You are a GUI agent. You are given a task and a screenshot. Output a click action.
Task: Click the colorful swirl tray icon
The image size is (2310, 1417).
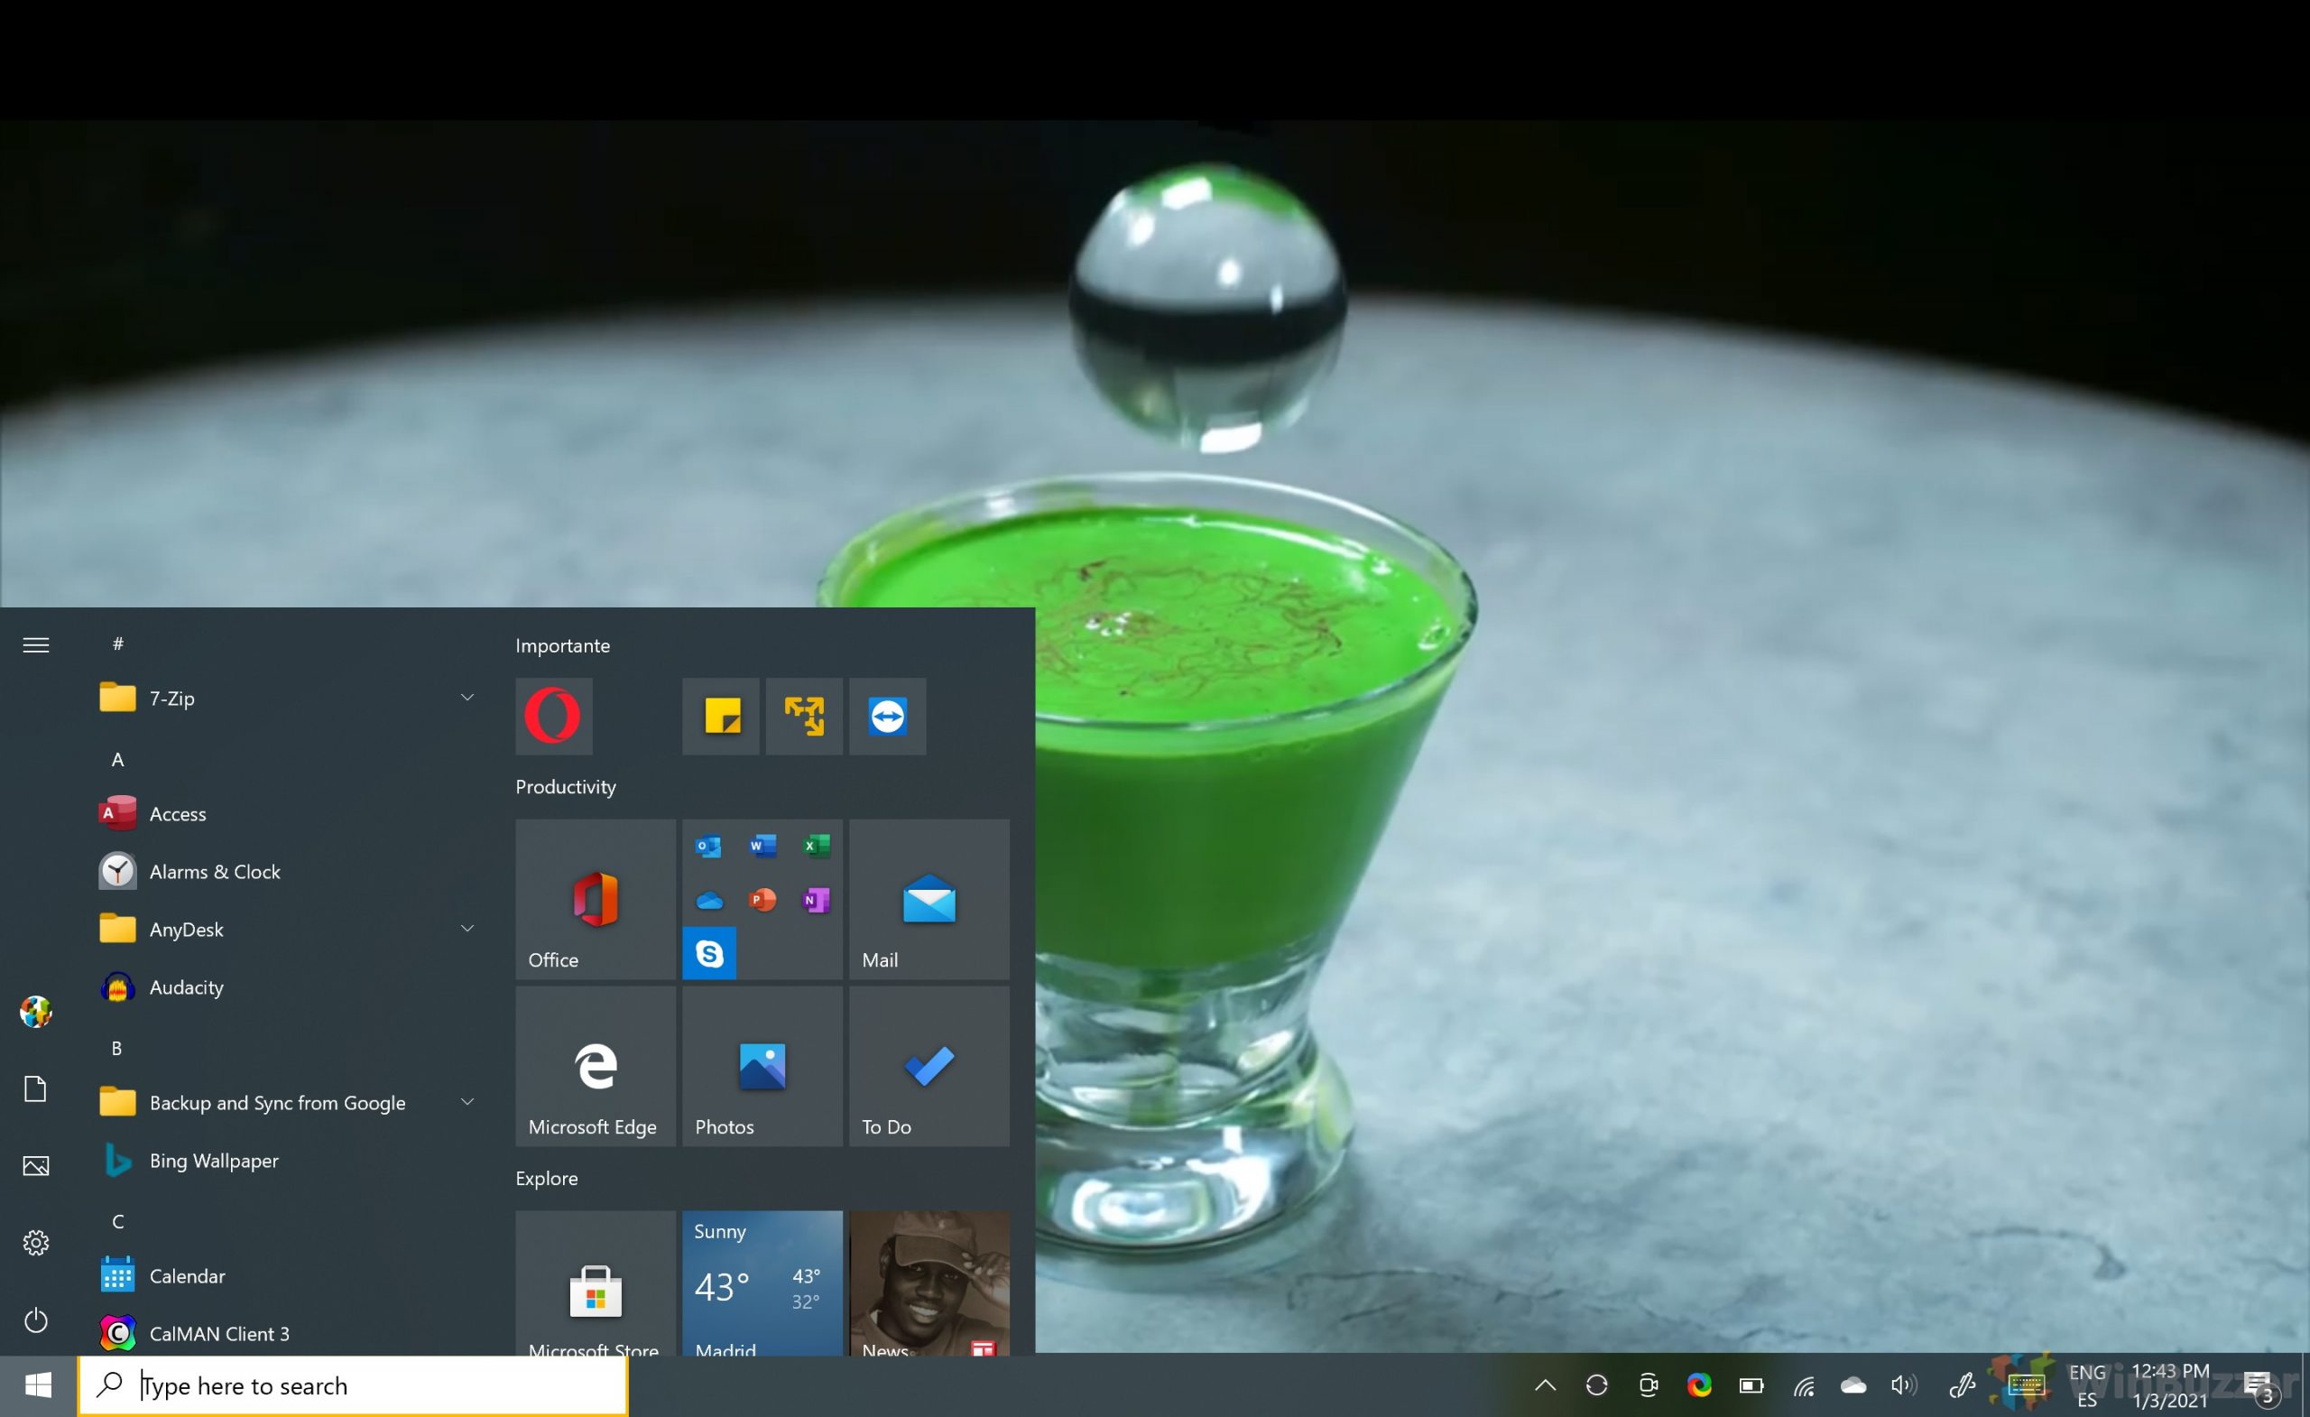[1699, 1385]
